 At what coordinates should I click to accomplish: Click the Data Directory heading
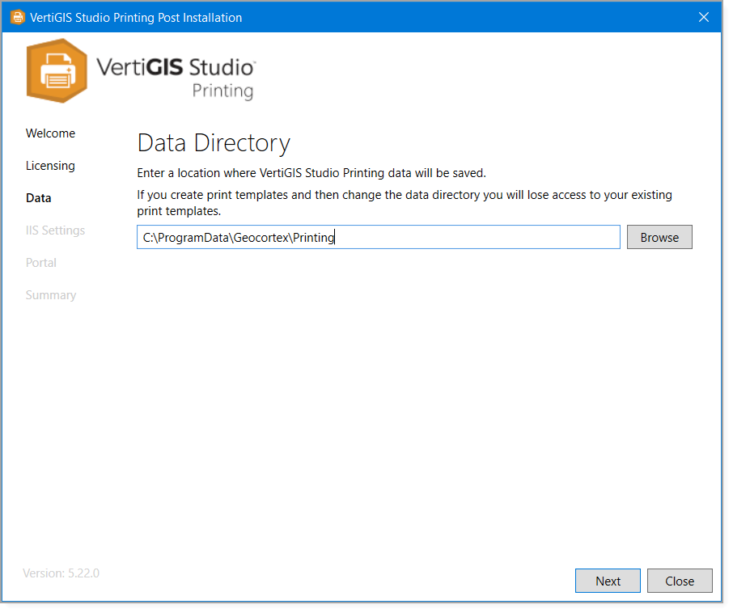213,142
